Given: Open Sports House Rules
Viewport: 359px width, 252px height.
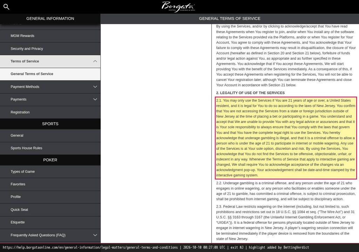Looking at the screenshot, I should pos(50,148).
